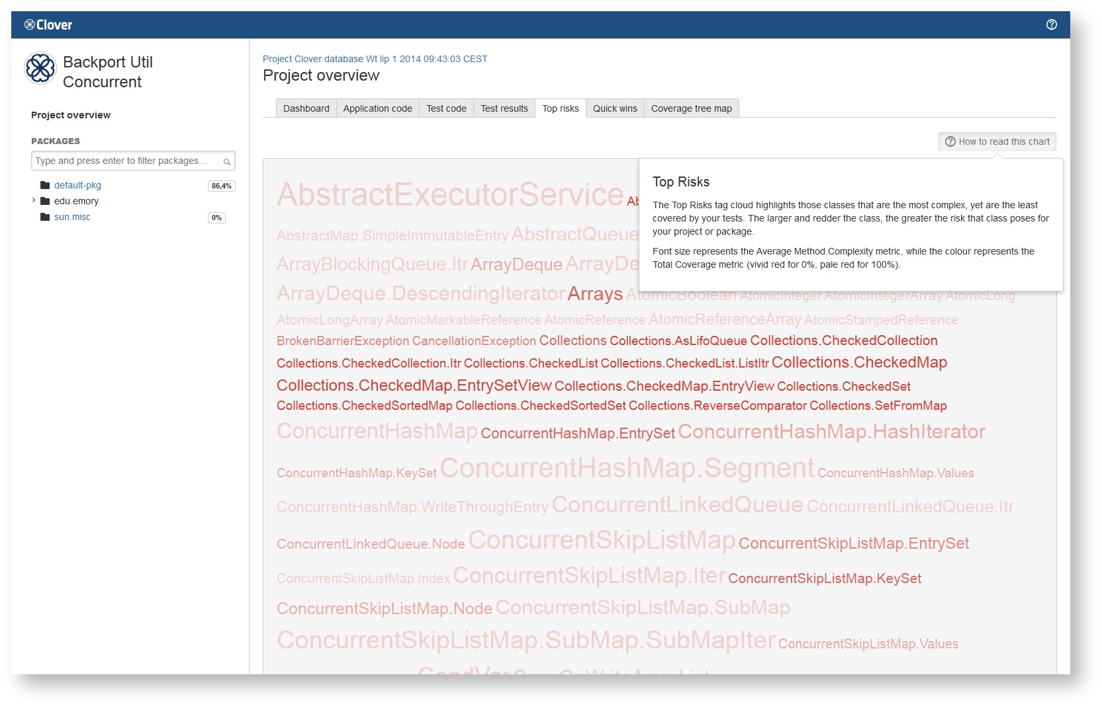This screenshot has height=706, width=1102.
Task: Click the 86,4% coverage badge
Action: [221, 186]
